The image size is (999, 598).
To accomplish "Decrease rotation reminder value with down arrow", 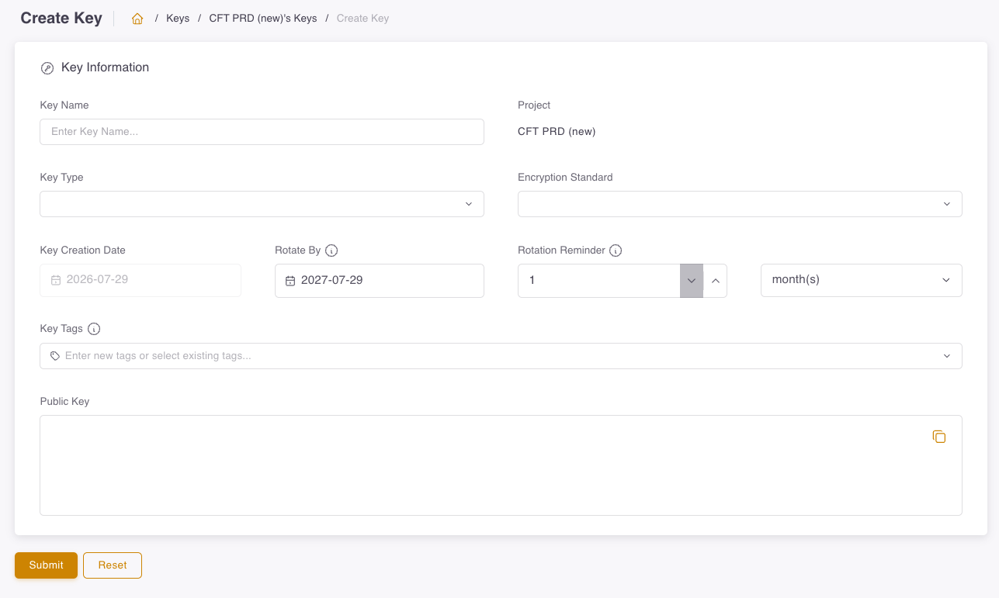I will pyautogui.click(x=692, y=281).
